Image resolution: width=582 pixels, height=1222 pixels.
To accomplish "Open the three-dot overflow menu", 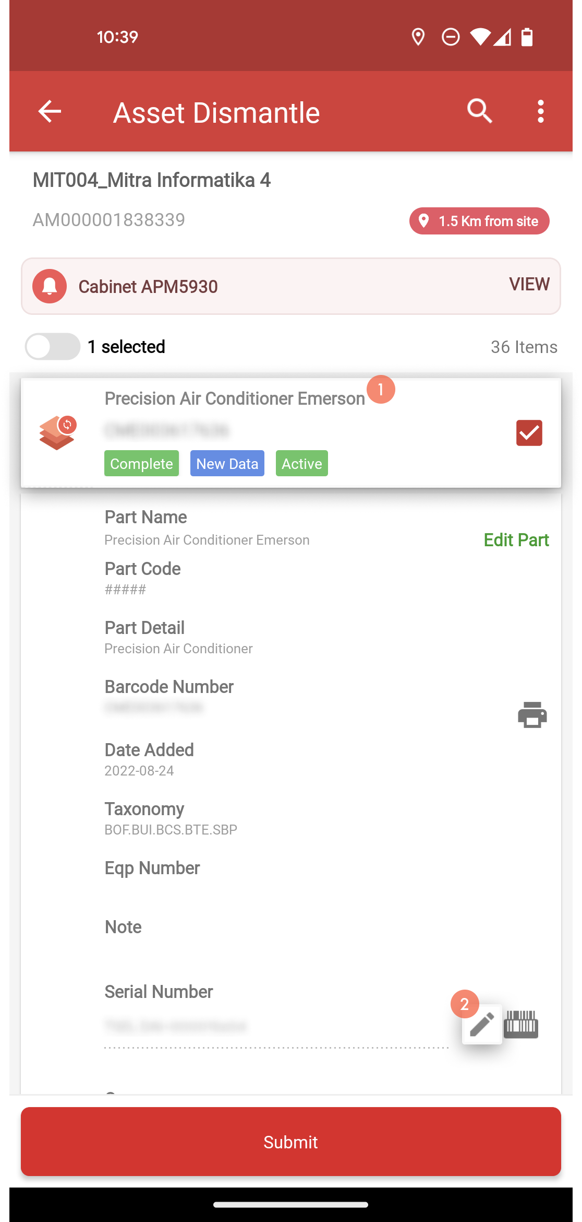I will 541,111.
